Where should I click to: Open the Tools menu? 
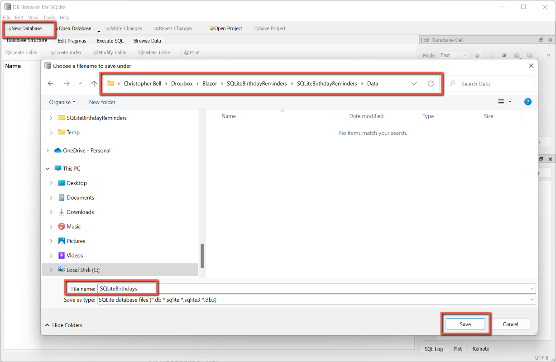tap(49, 18)
